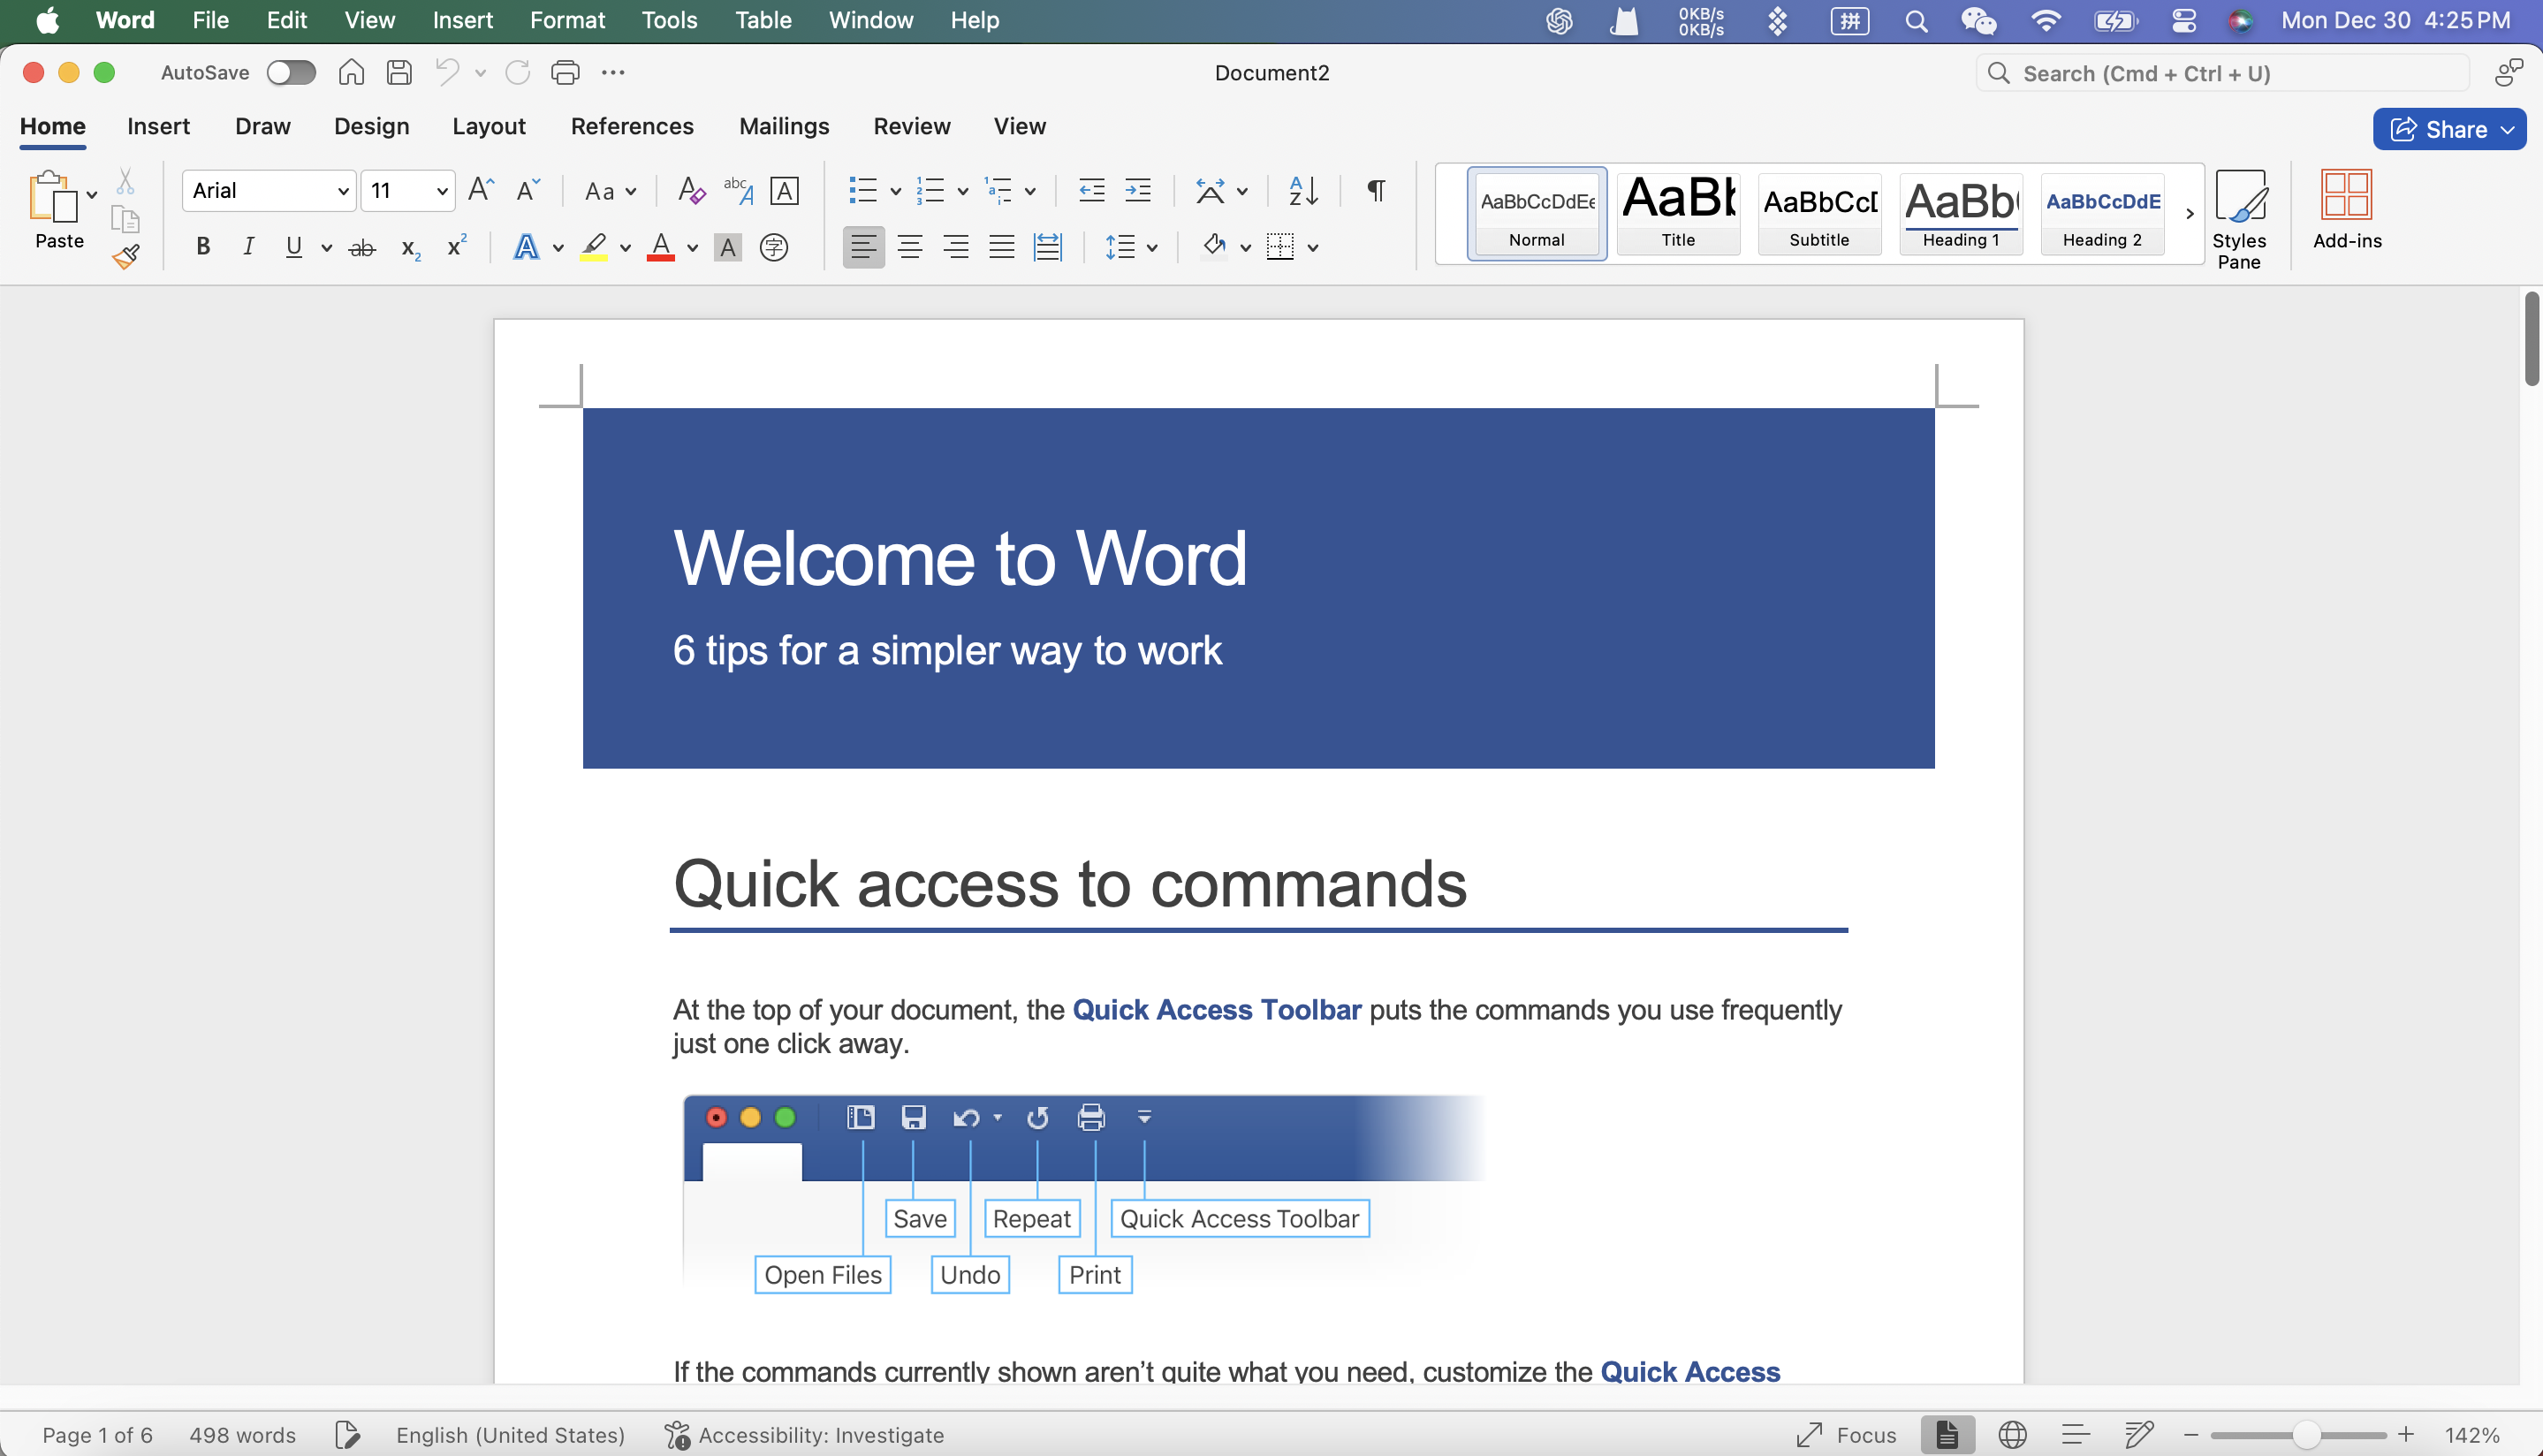Decrease font size with the small A icon

pos(527,189)
